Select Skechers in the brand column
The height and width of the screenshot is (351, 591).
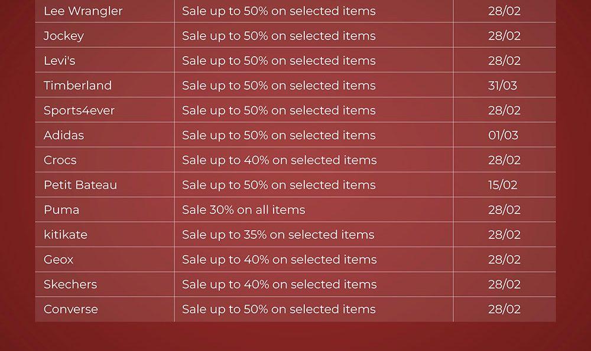[70, 284]
